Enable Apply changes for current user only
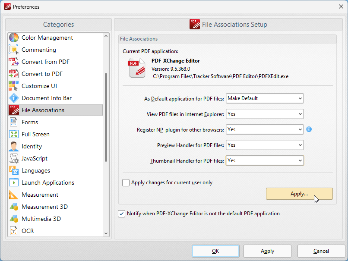This screenshot has height=261, width=348. (126, 183)
